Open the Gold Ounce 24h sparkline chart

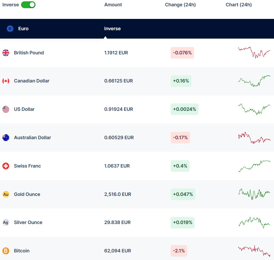point(254,194)
